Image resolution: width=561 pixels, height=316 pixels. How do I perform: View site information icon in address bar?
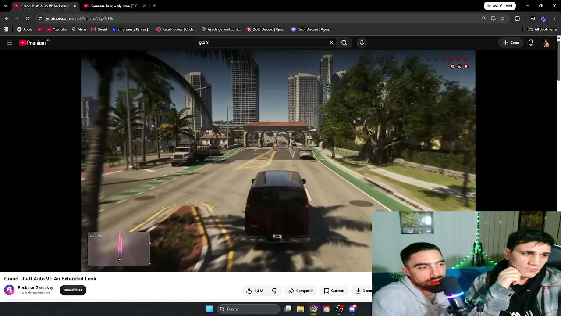tap(40, 18)
